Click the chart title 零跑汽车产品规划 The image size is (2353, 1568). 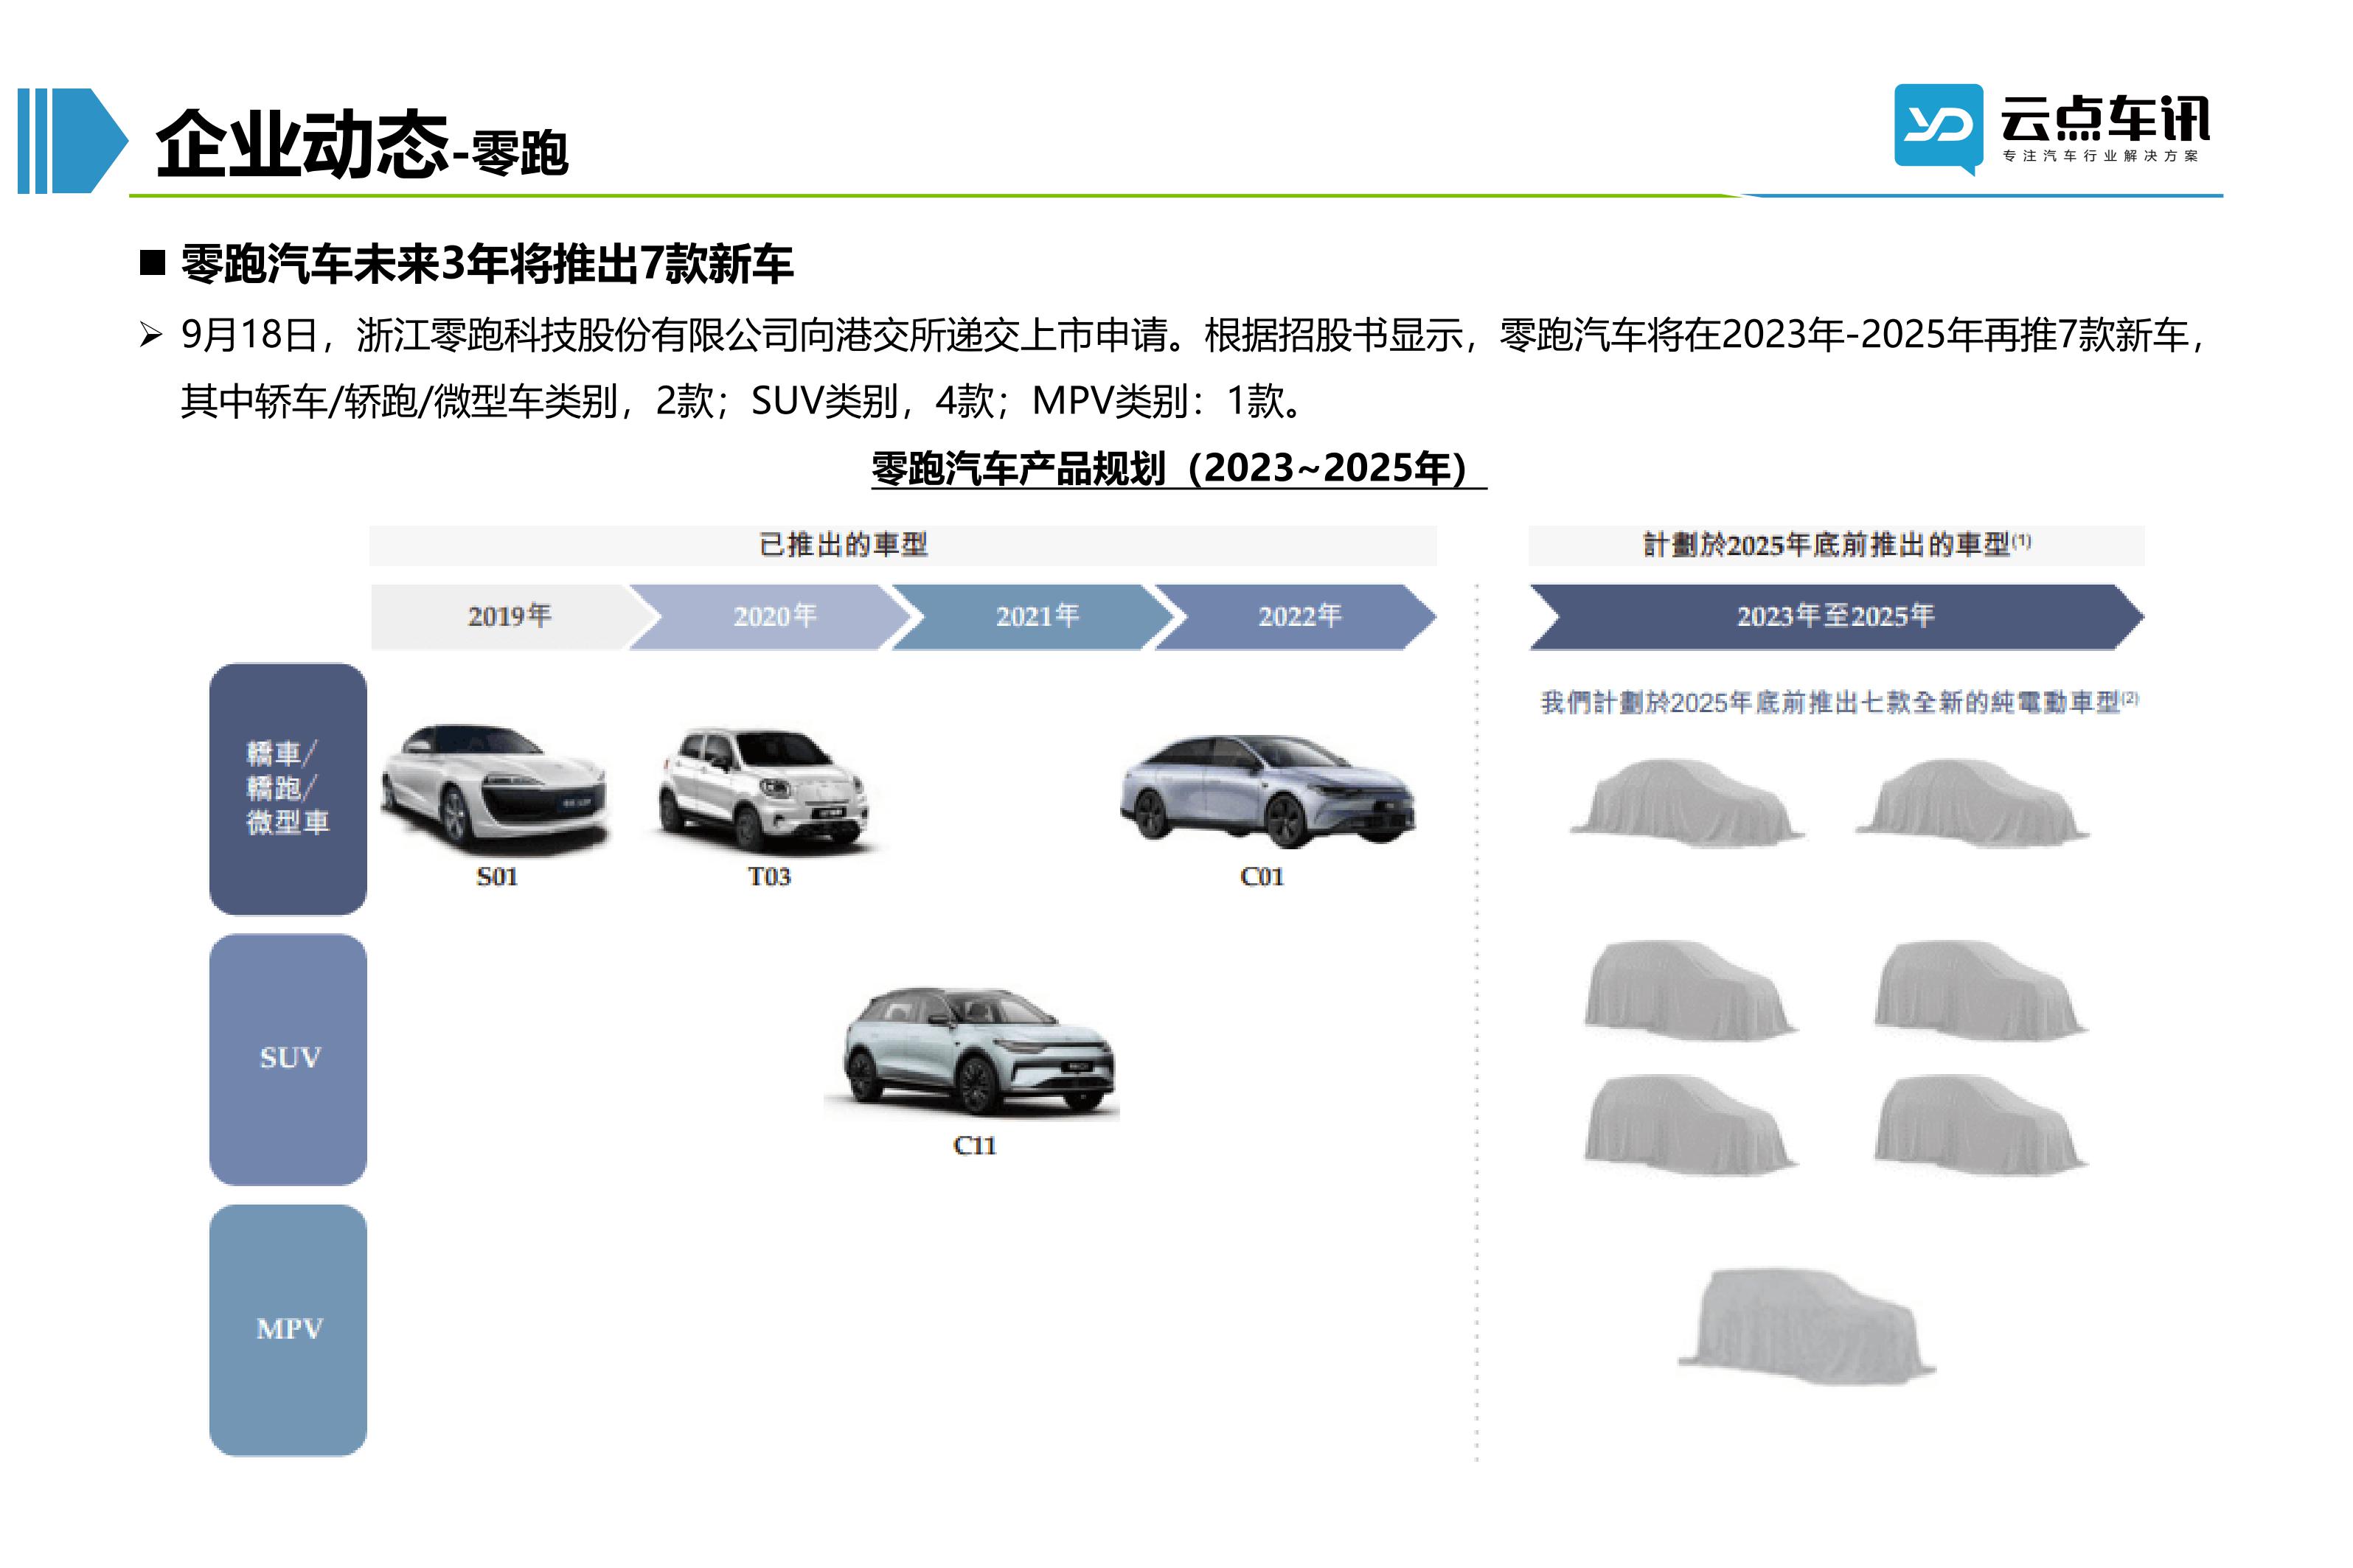1178,468
